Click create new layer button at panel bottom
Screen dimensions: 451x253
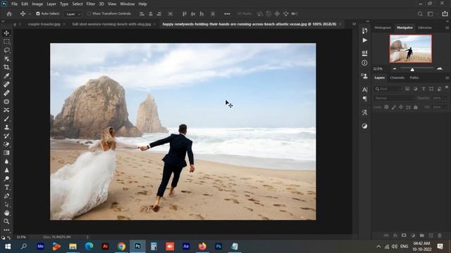coord(431,235)
